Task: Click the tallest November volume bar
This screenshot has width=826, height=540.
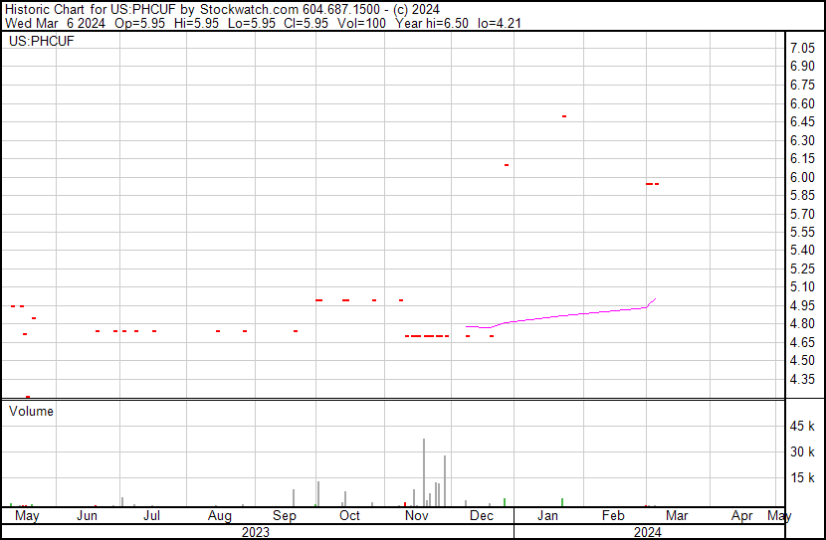Action: 424,472
